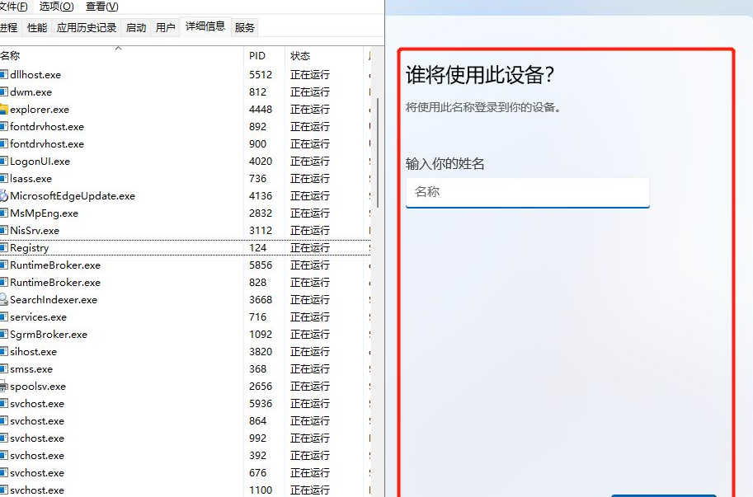Switch to the 性能 tab
The image size is (753, 497).
tap(37, 27)
